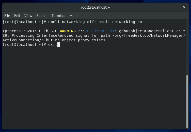This screenshot has height=132, width=191.
Task: Close the terminal window
Action: 184,7
